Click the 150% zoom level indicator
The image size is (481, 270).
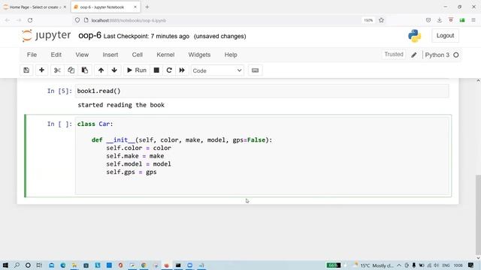coord(368,20)
